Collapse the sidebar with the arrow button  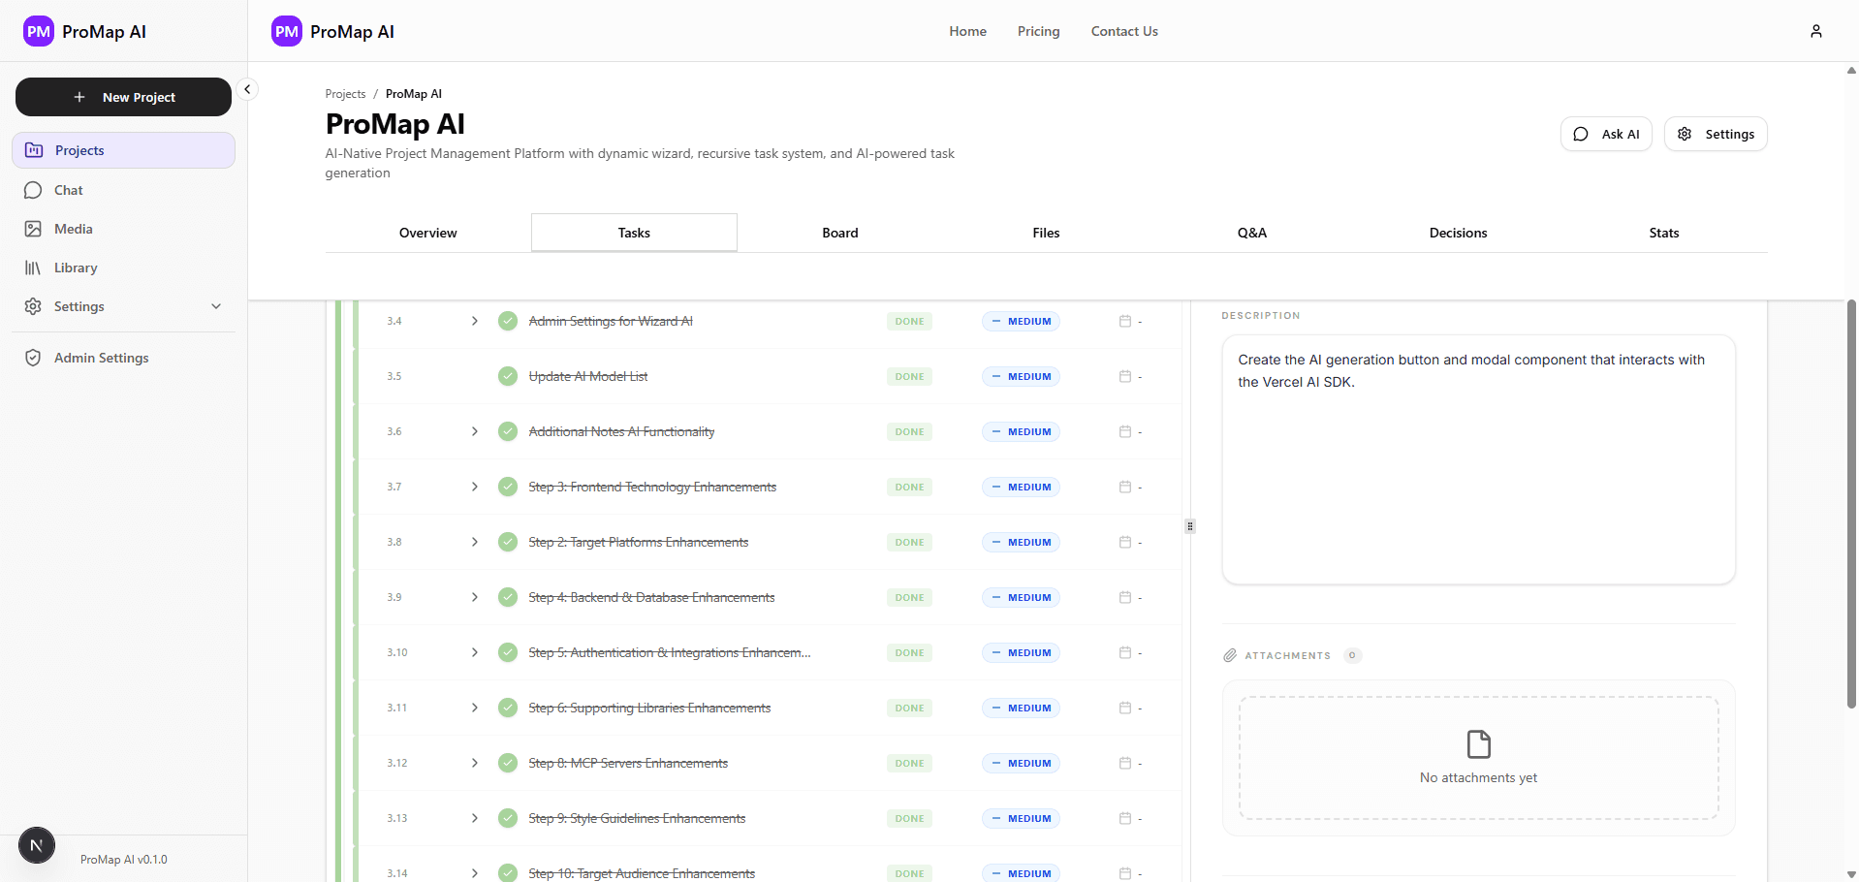click(247, 89)
